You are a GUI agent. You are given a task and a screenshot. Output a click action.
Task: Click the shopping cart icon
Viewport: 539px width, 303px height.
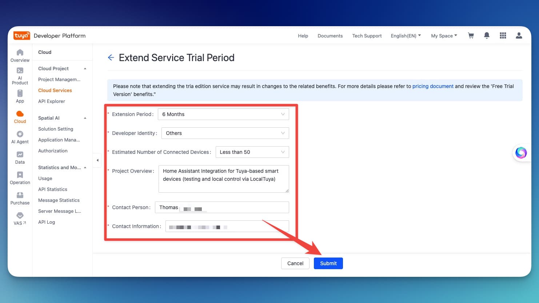471,36
